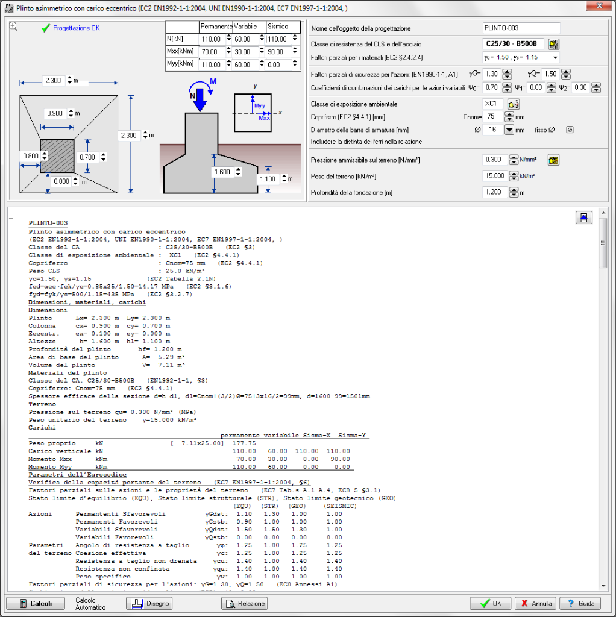Open the concrete and steel class selector icon
616x617 pixels.
(553, 44)
